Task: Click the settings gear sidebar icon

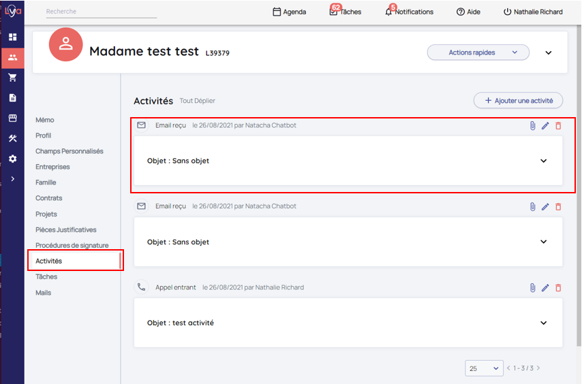Action: pyautogui.click(x=12, y=159)
